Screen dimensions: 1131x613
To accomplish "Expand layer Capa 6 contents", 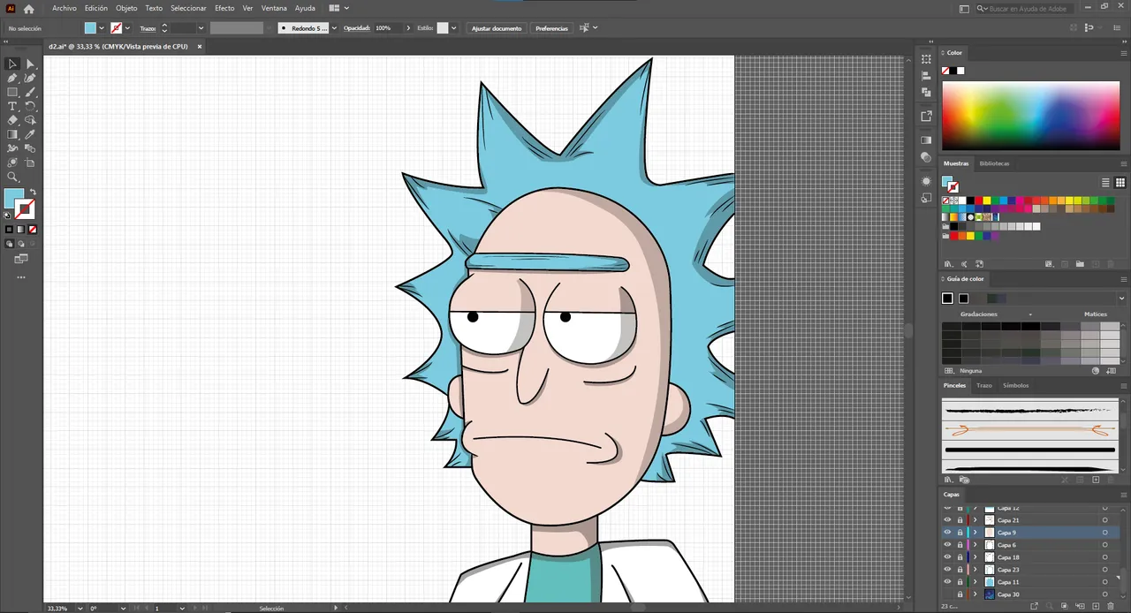I will [975, 545].
